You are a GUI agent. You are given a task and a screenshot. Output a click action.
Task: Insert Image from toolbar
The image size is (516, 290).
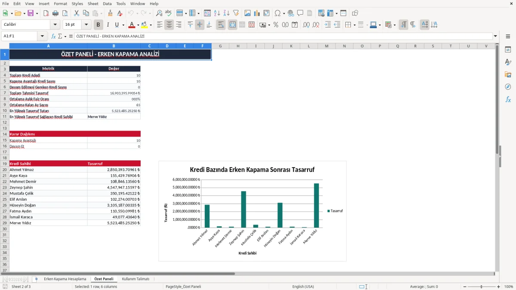[247, 13]
